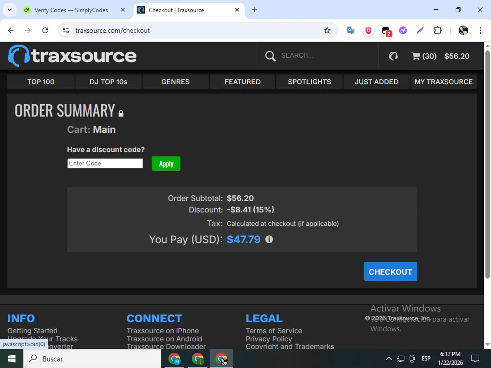Open Privacy Policy link
Screen dimensions: 491x368
(x=269, y=339)
